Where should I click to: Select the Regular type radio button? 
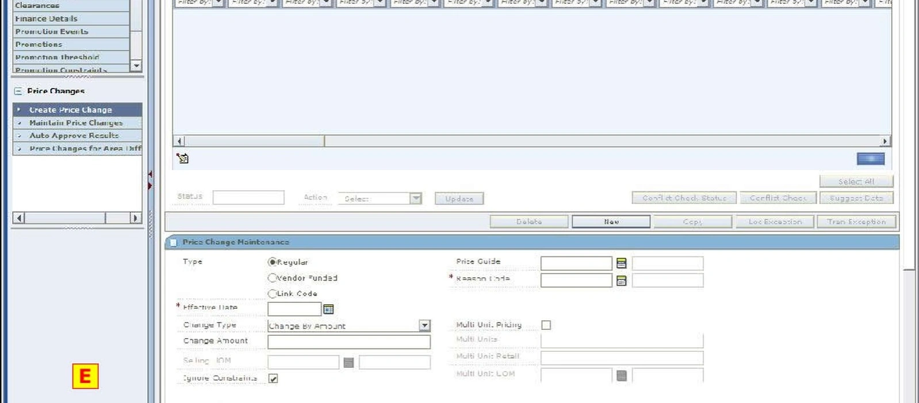click(273, 262)
